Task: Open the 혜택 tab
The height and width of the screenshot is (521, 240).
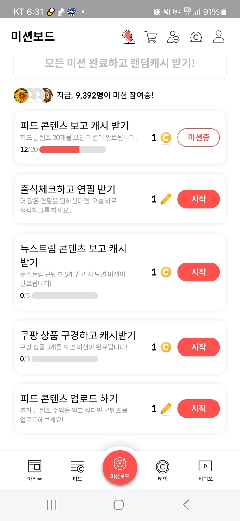Action: [x=163, y=470]
